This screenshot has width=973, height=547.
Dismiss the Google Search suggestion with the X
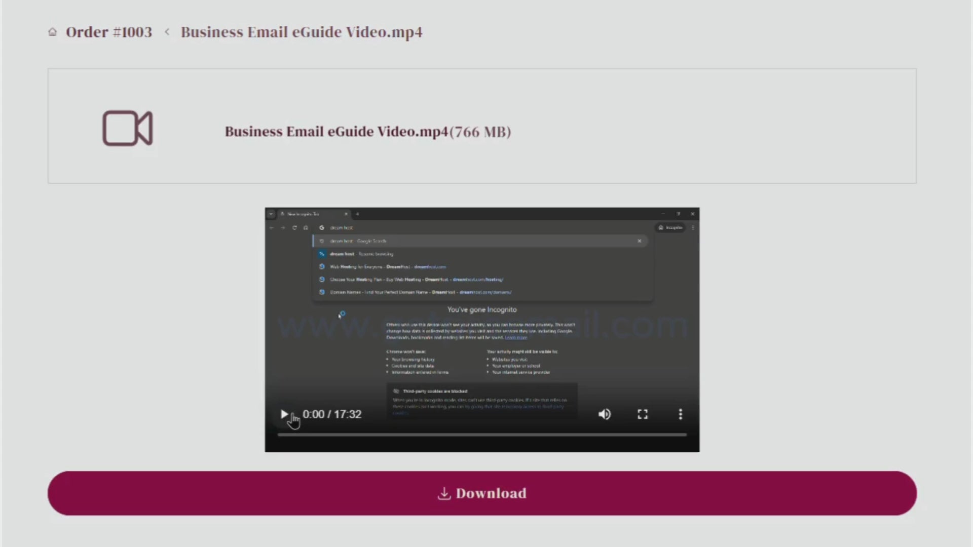click(639, 241)
